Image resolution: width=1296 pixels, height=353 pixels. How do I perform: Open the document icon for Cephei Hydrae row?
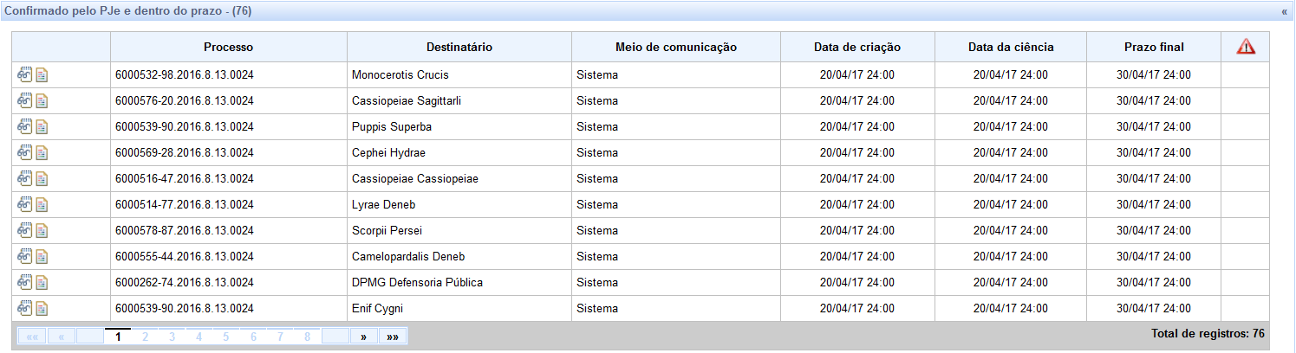coord(42,153)
